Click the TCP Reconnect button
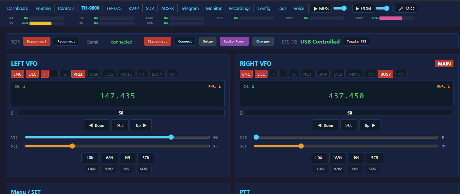The image size is (460, 194). point(66,41)
